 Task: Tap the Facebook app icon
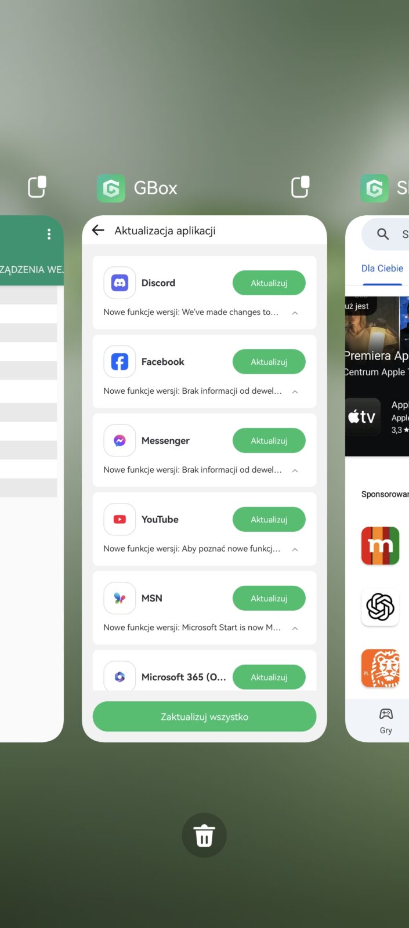point(120,362)
